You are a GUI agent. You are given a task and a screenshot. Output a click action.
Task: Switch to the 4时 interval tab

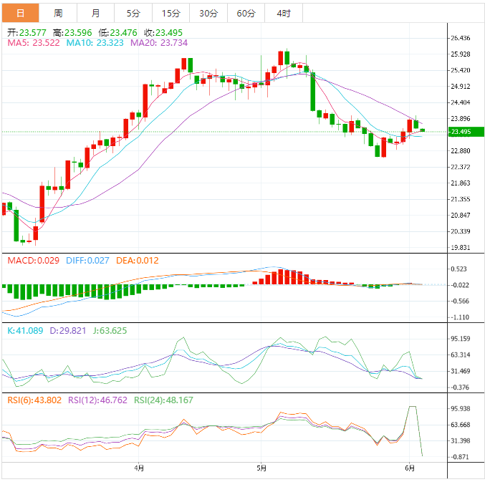(283, 14)
